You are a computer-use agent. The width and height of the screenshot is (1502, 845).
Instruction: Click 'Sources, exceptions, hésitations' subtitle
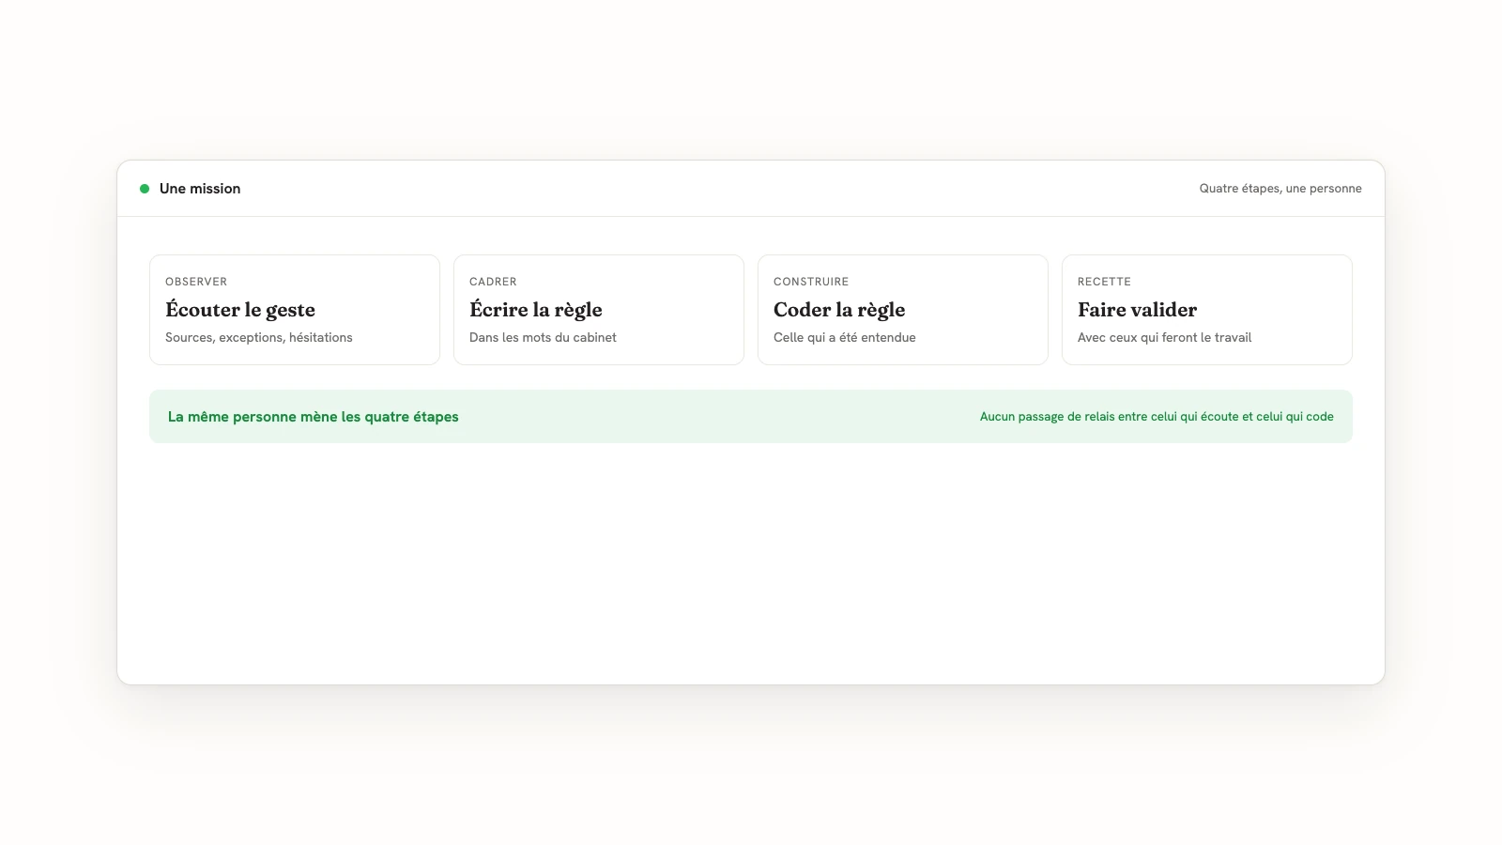259,337
